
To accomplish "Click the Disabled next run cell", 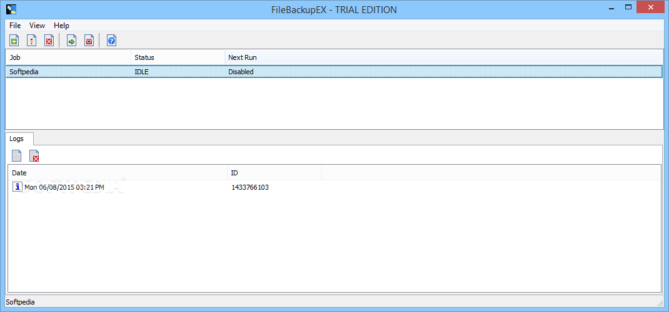I will pos(241,72).
